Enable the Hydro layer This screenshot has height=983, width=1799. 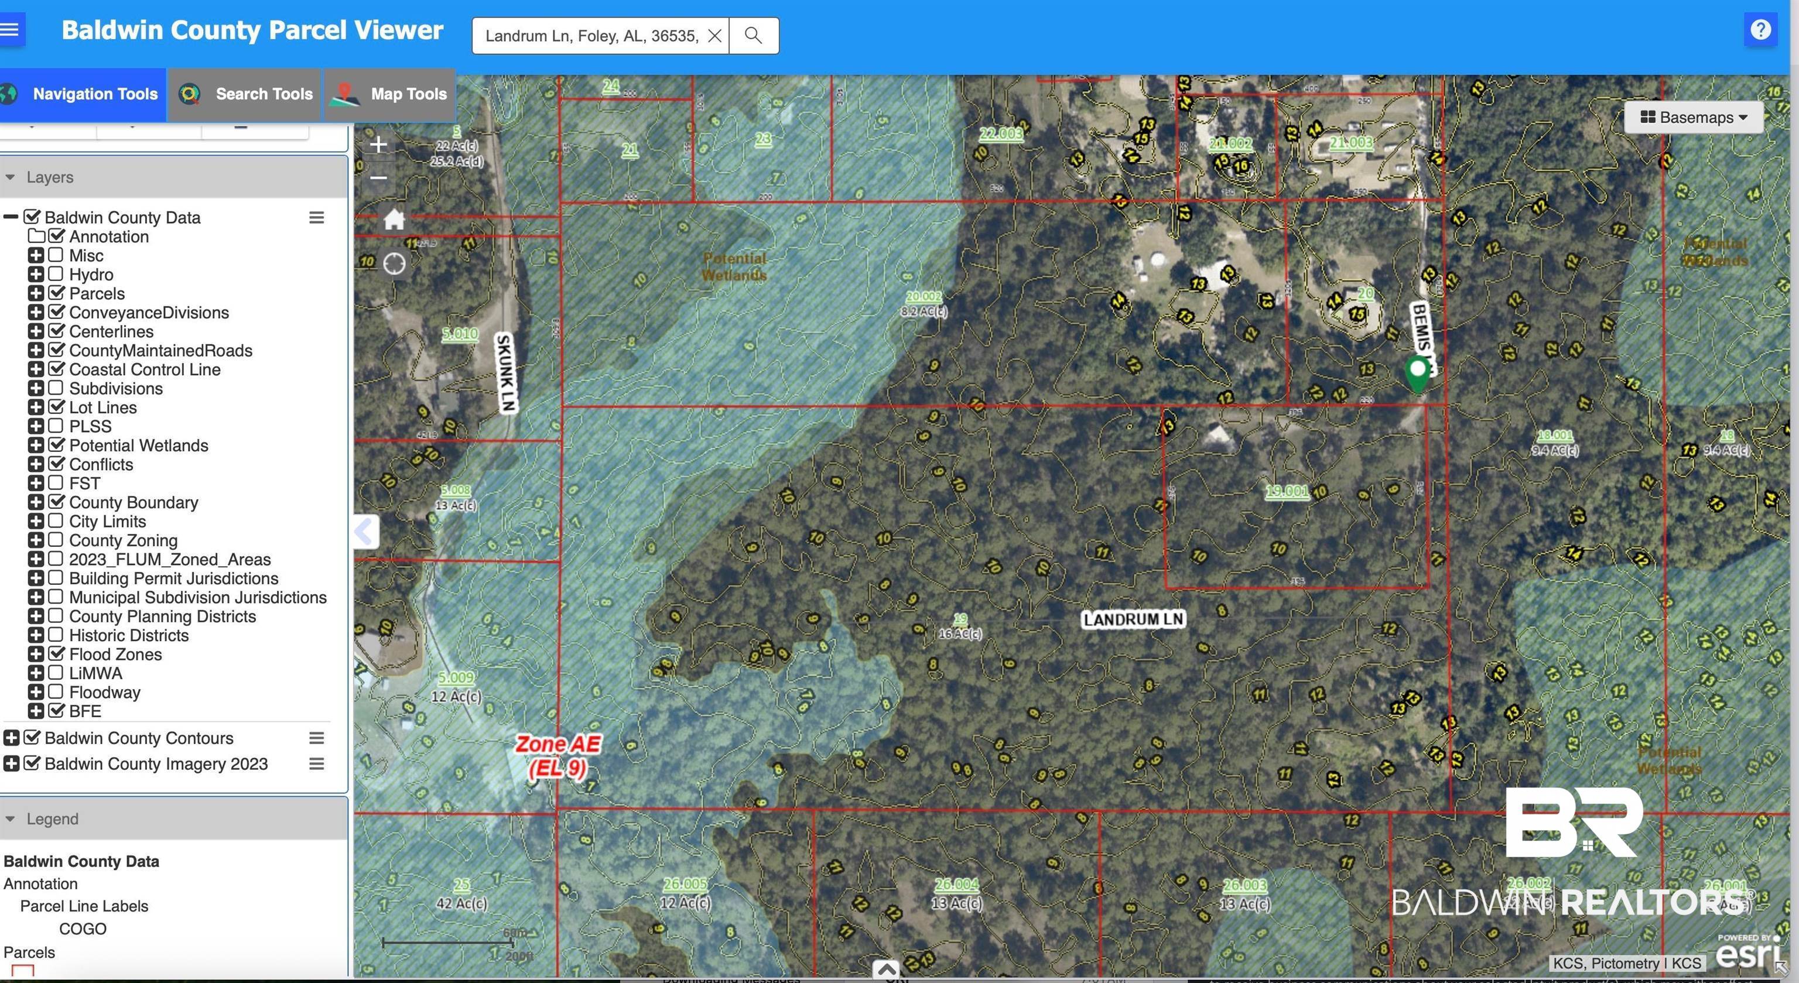tap(56, 273)
